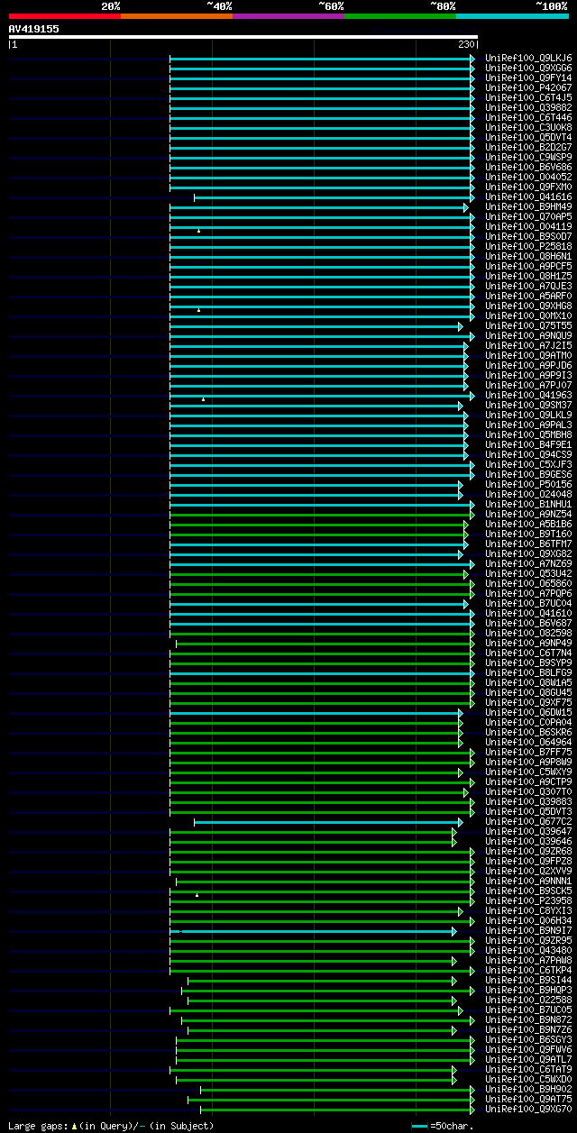
Task: Click the Large gaps legend text
Action: tap(112, 1126)
